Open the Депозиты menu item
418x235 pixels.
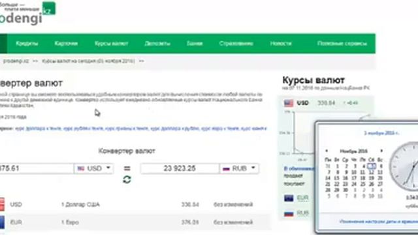pos(157,44)
